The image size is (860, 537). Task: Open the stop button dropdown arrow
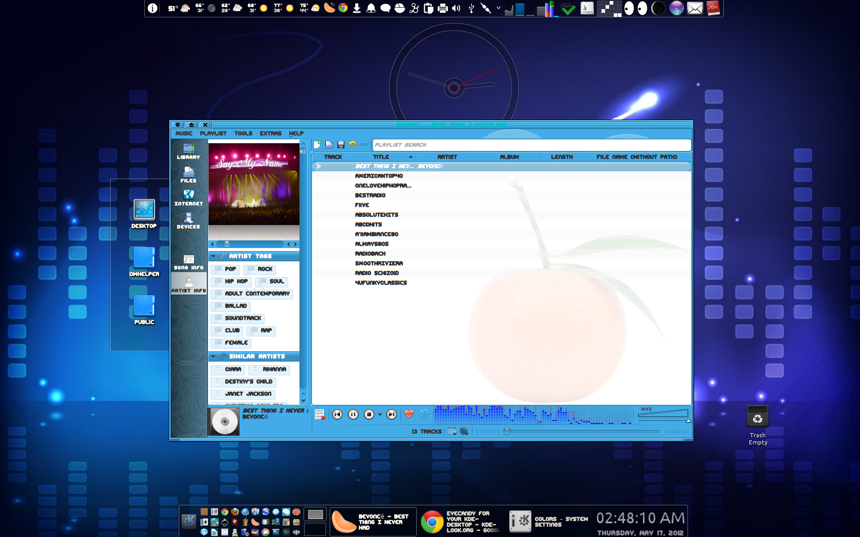pyautogui.click(x=380, y=415)
